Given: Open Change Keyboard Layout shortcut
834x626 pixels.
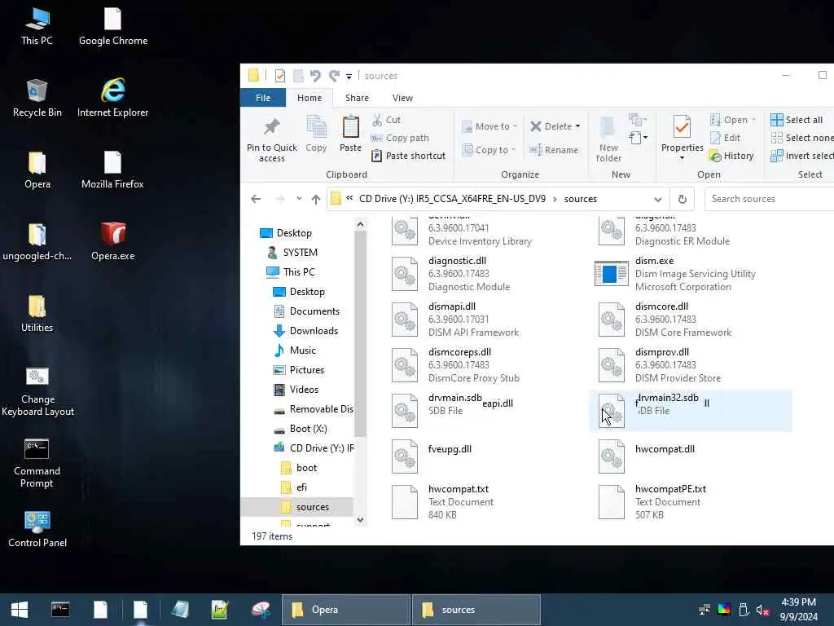Looking at the screenshot, I should pyautogui.click(x=37, y=392).
